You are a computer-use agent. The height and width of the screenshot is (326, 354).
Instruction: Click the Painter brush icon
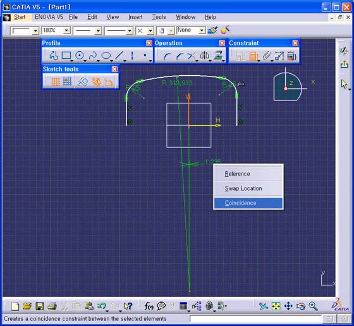[212, 30]
